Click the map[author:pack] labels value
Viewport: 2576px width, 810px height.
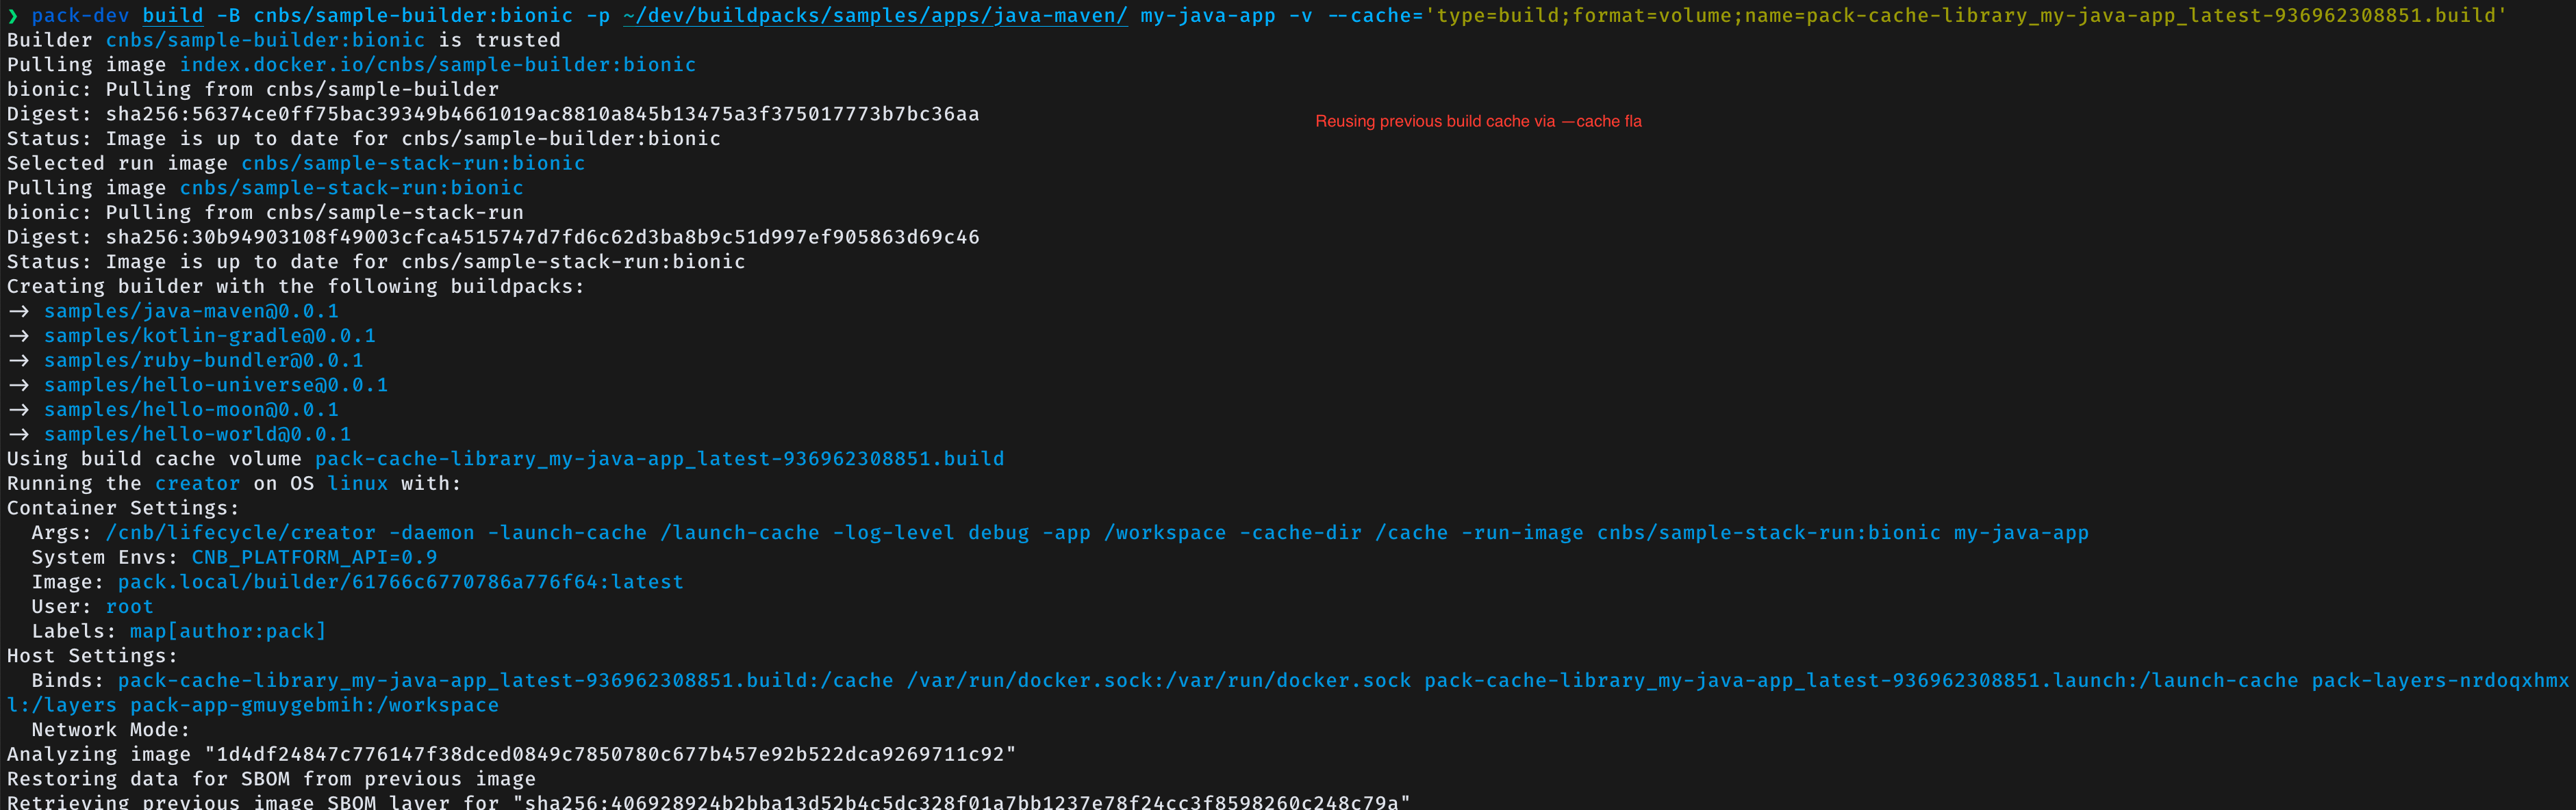point(228,631)
